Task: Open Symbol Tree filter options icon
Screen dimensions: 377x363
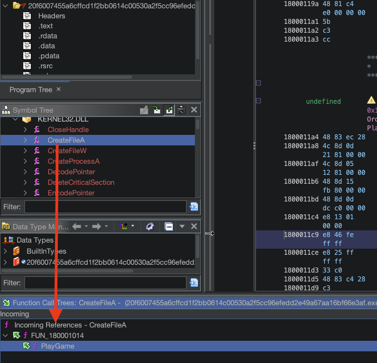Action: (194, 206)
